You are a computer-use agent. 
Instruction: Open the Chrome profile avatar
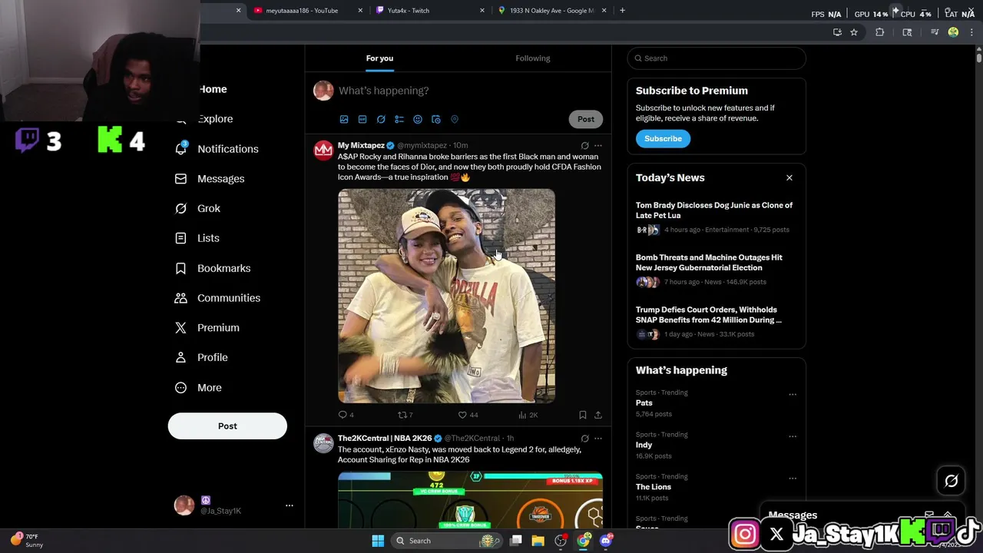pyautogui.click(x=953, y=32)
